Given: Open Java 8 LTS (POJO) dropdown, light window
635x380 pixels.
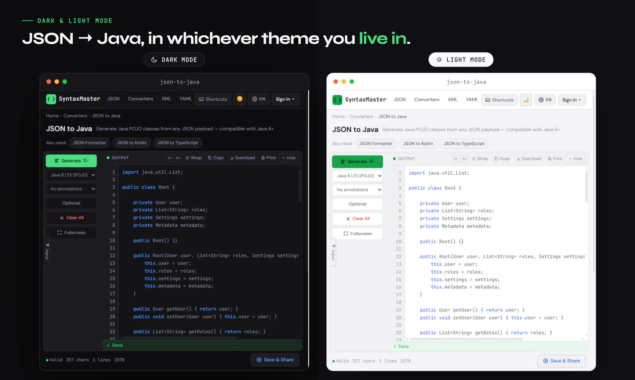Looking at the screenshot, I should (358, 176).
